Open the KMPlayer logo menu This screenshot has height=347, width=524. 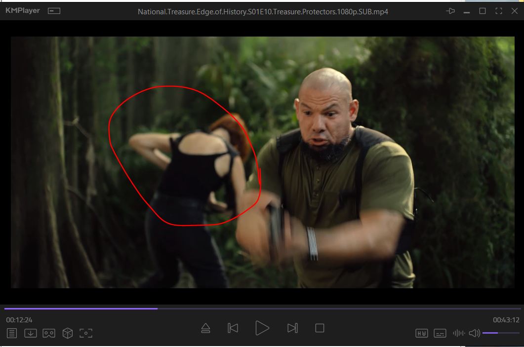coord(23,11)
